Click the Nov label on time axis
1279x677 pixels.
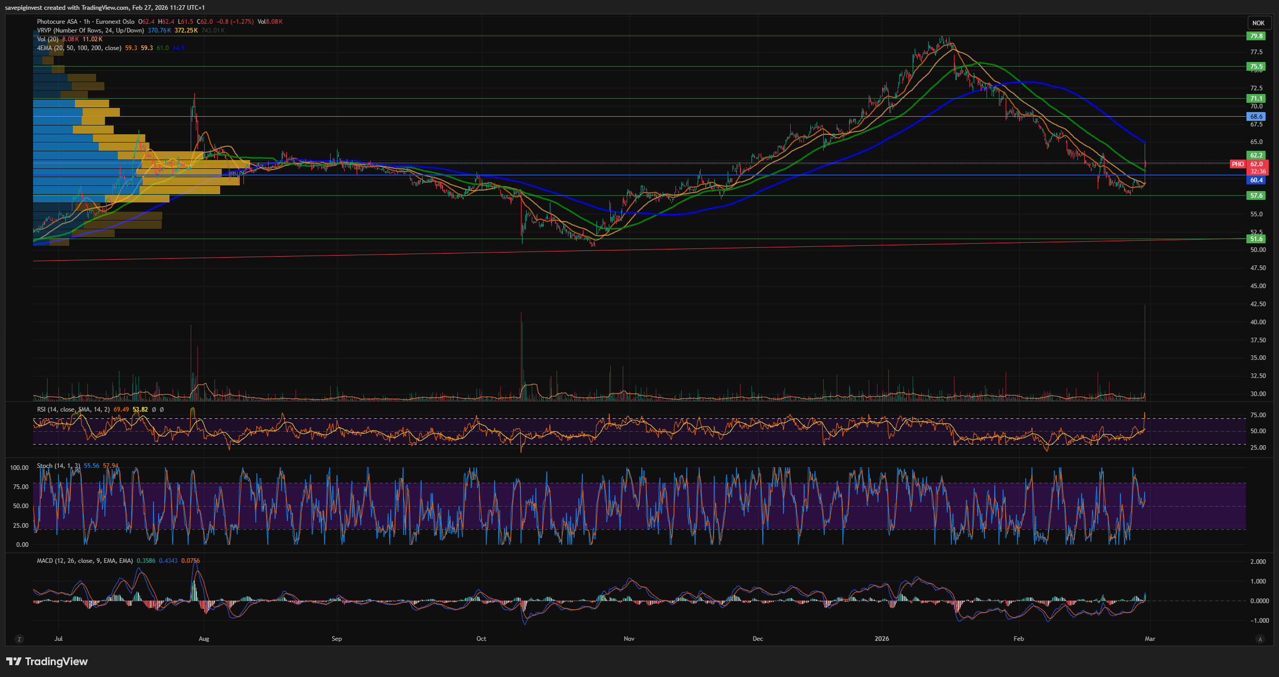(x=629, y=639)
